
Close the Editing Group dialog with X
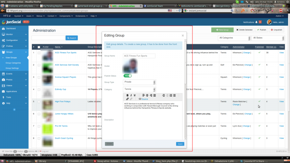coord(183,35)
